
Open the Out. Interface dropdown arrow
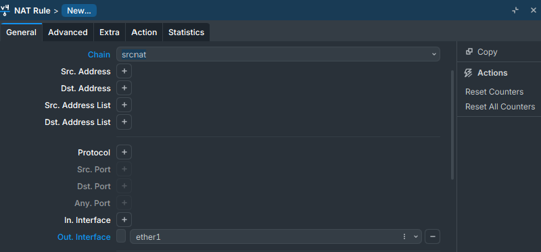tap(416, 237)
